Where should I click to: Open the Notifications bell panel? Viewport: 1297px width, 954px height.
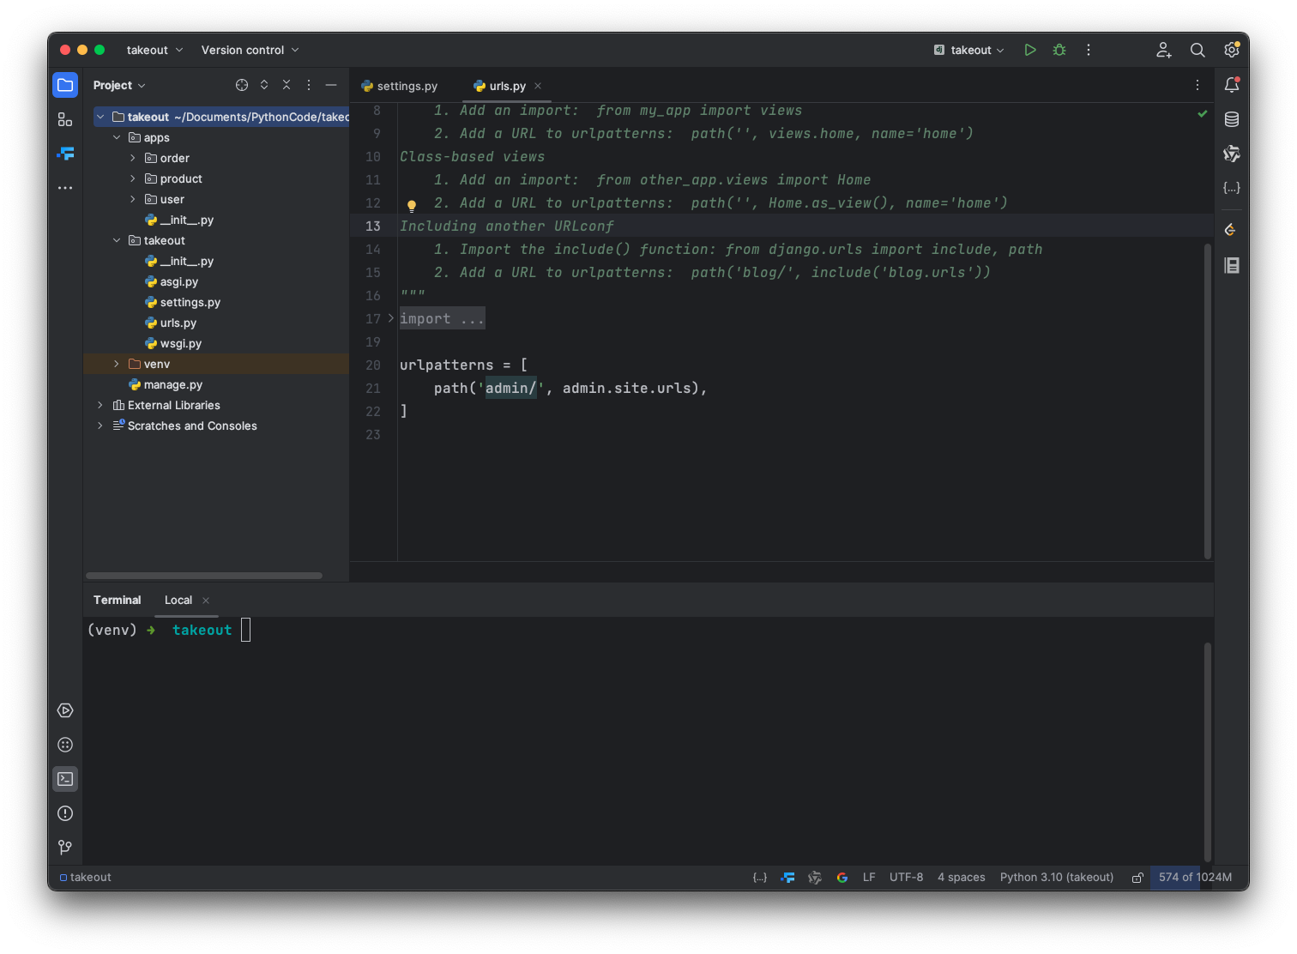[1232, 85]
